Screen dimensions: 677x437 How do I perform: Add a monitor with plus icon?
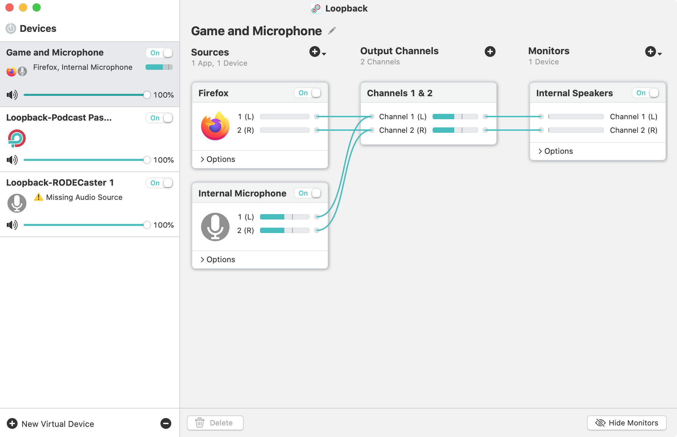(651, 51)
